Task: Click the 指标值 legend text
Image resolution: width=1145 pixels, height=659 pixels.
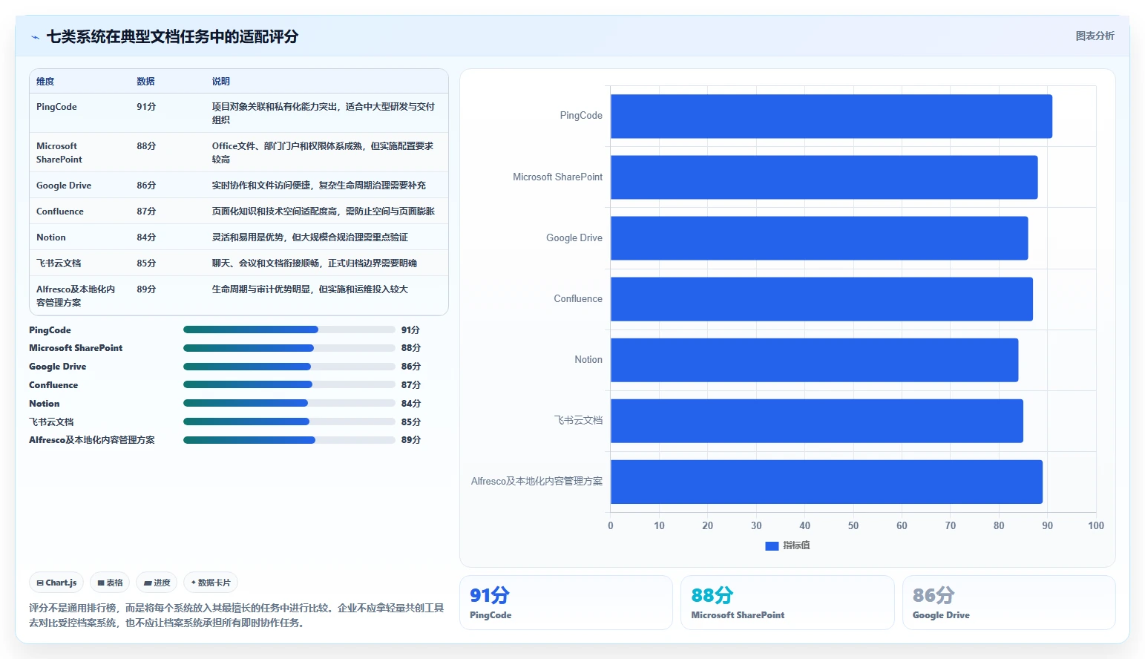Action: click(796, 545)
